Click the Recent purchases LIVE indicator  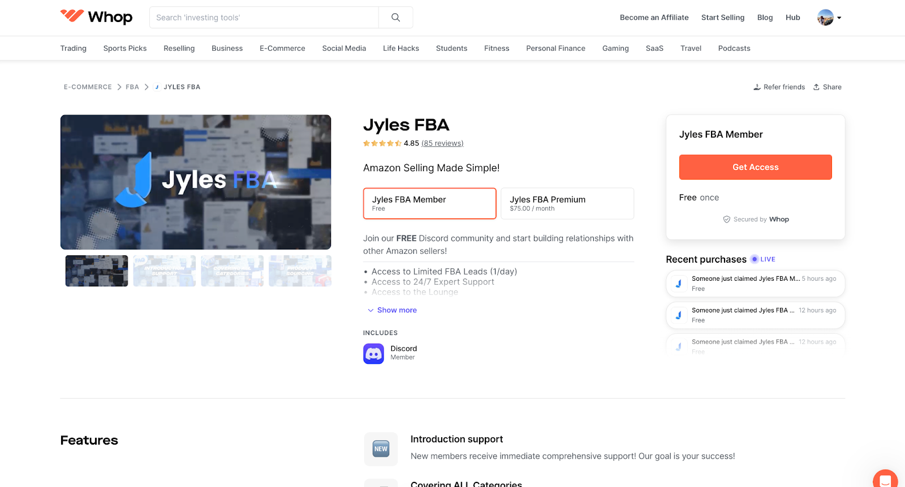point(763,259)
